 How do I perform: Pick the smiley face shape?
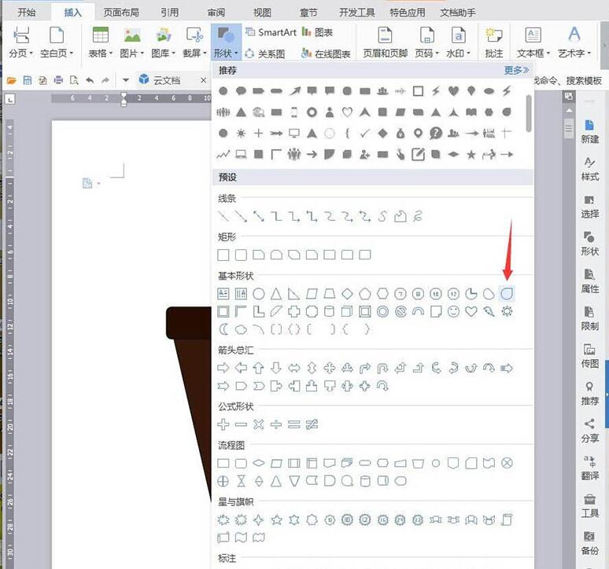tap(453, 311)
